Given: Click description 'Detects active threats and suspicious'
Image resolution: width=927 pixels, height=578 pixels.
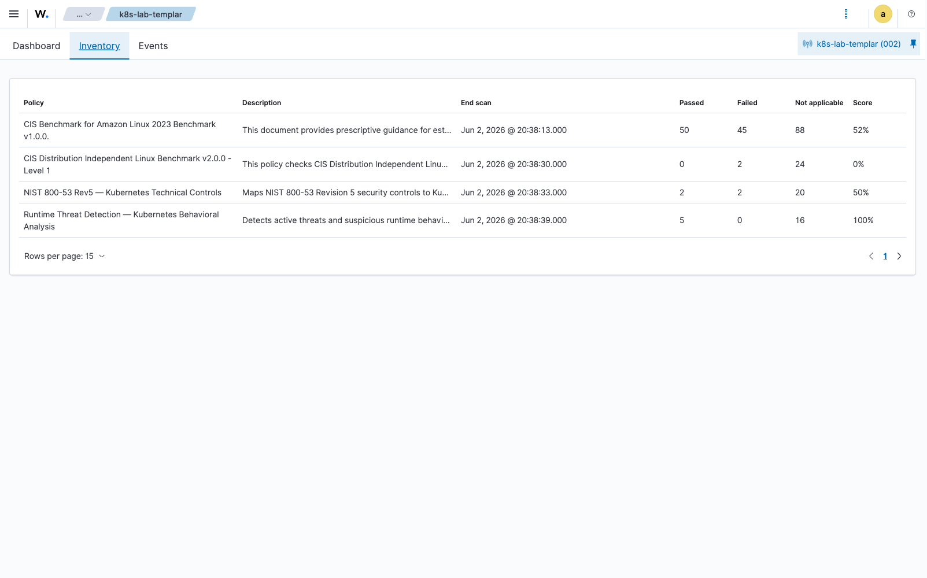Looking at the screenshot, I should click(x=346, y=220).
